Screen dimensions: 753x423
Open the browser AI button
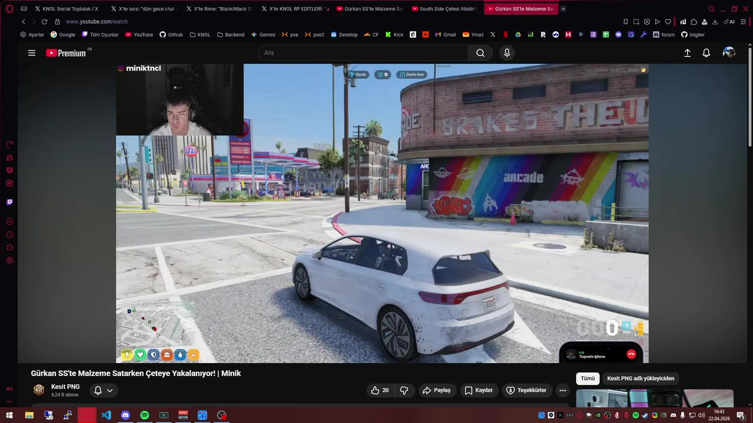[729, 22]
